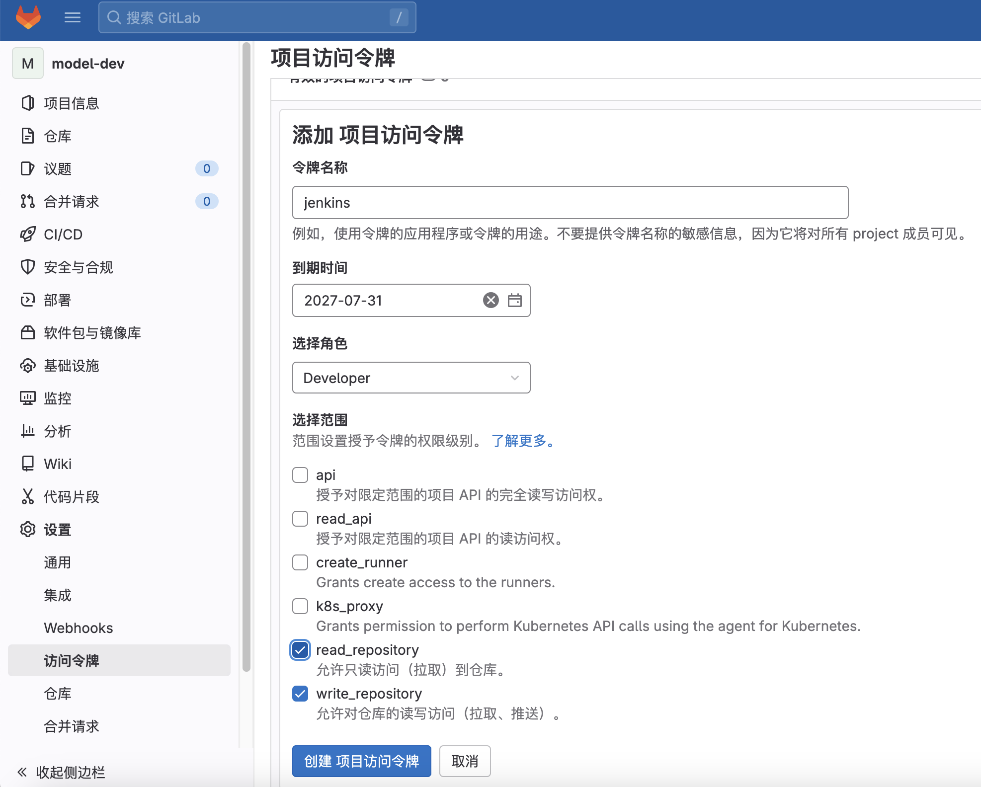Open CI/CD rocket icon in sidebar
Screen dimensions: 981x787
28,235
